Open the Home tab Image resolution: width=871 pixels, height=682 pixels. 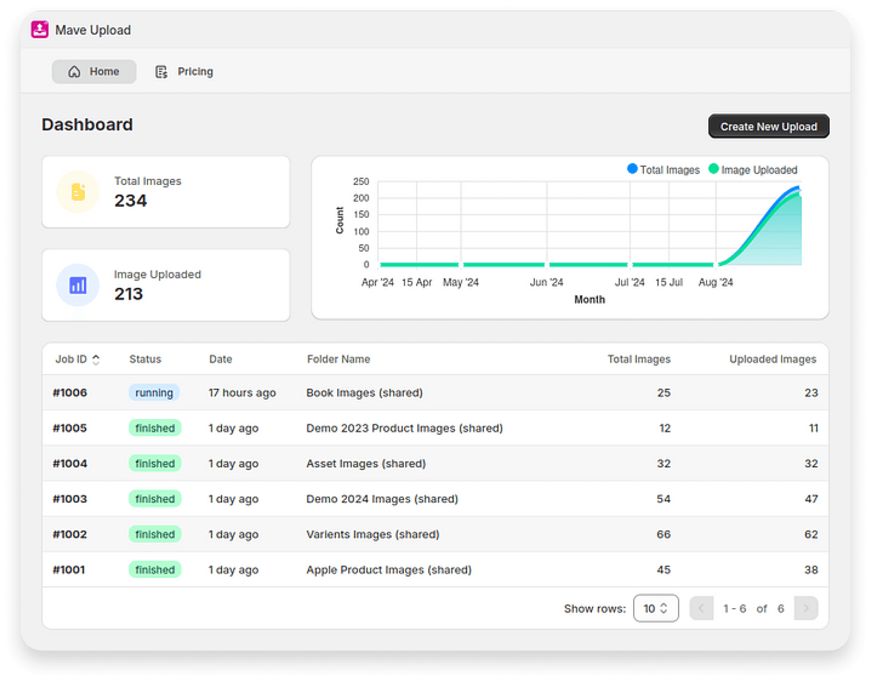[94, 71]
